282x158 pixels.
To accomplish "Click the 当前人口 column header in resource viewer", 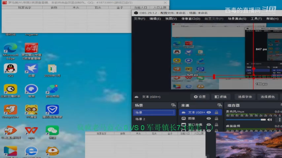I will (141, 7).
